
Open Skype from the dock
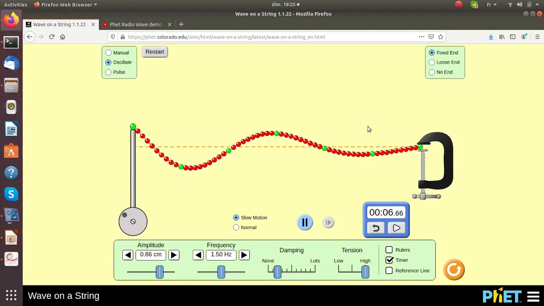pos(11,194)
